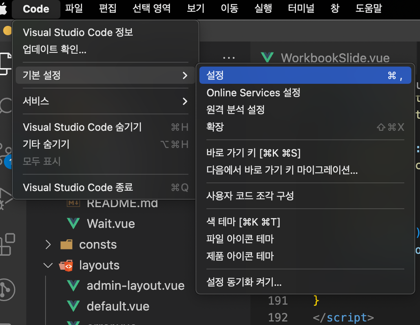
Task: Choose 기타 숨기기 entry
Action: pos(105,144)
